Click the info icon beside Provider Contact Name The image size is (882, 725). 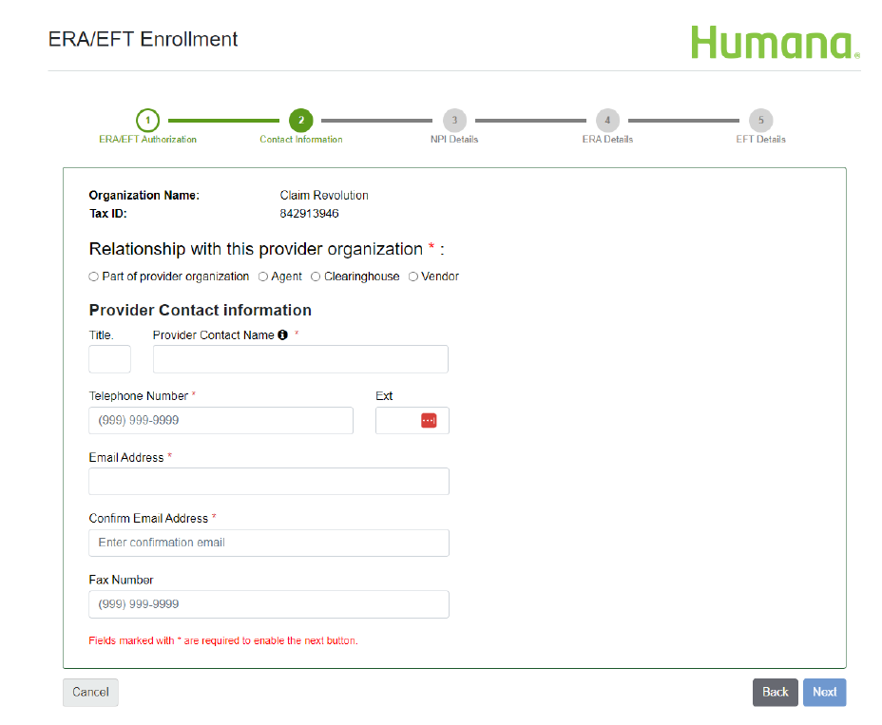(282, 334)
